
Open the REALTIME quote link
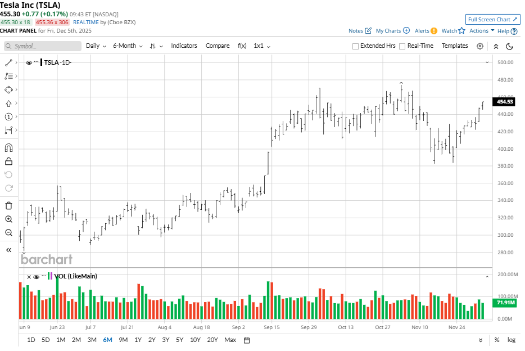(85, 22)
